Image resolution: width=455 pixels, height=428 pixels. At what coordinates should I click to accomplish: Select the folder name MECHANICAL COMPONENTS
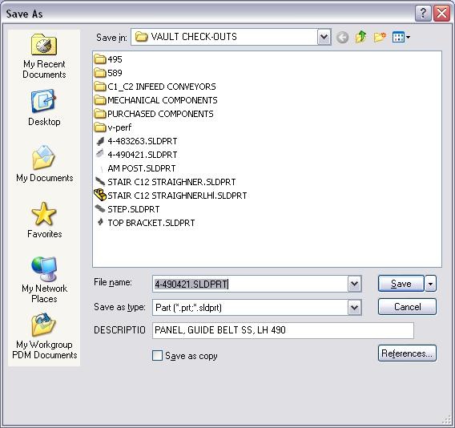(162, 100)
